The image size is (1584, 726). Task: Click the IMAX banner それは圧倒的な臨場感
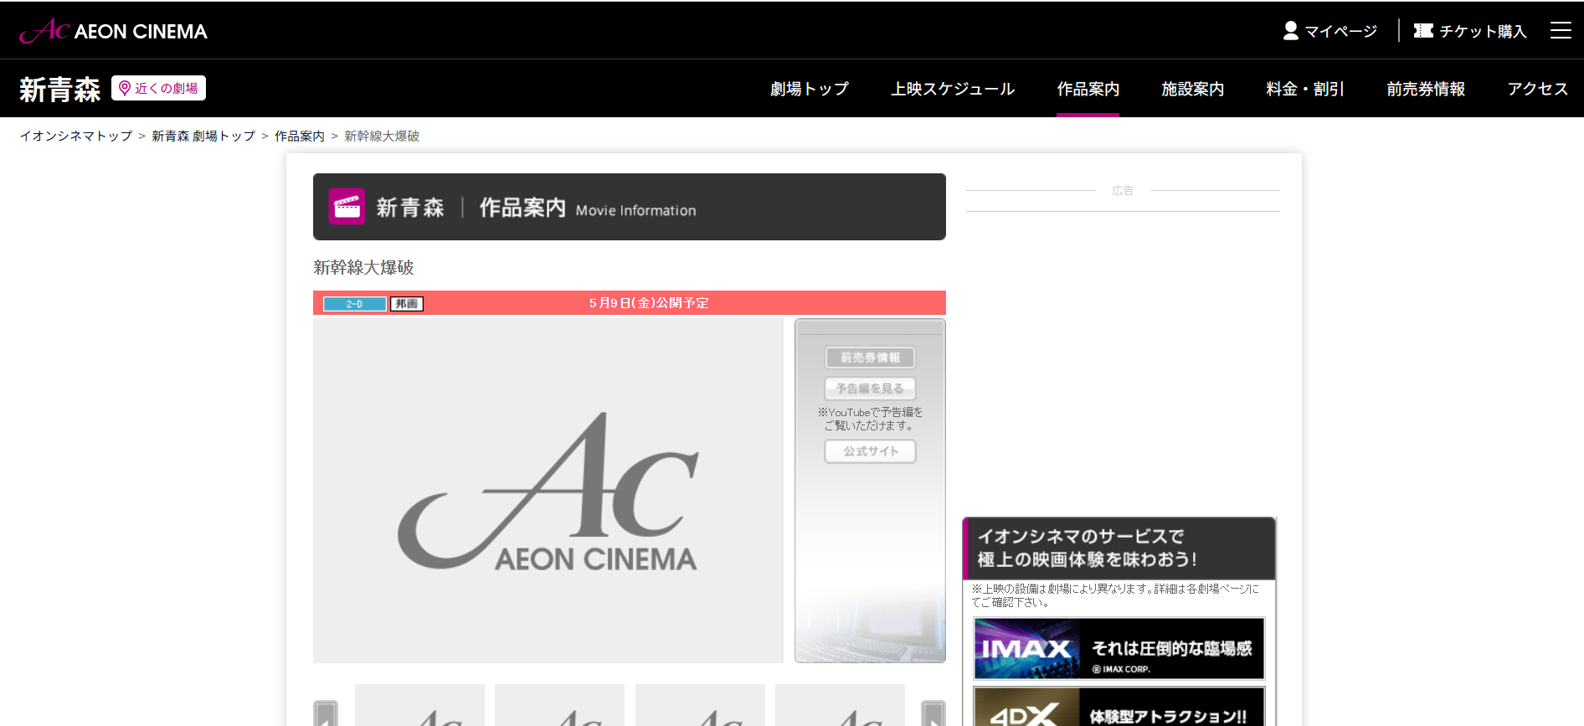point(1119,649)
